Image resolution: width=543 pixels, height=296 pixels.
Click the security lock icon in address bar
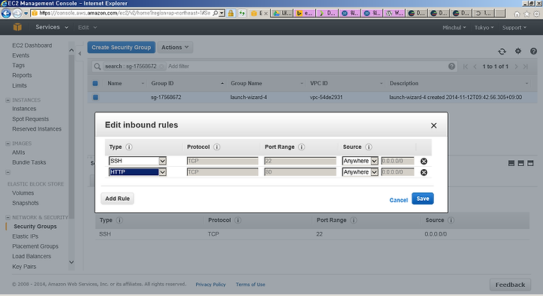(231, 13)
